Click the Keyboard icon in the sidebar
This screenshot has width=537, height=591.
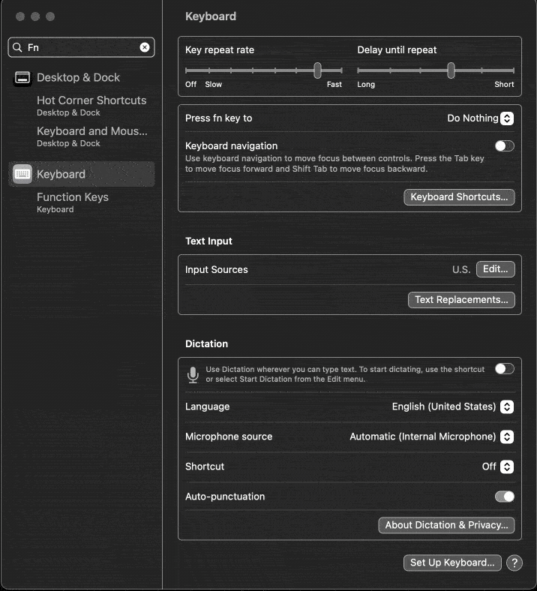point(22,174)
